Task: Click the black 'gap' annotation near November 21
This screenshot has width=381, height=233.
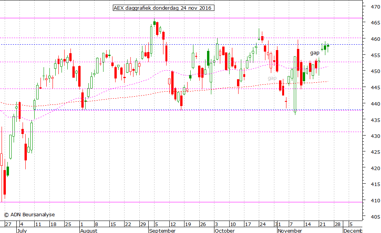Action: coord(315,53)
